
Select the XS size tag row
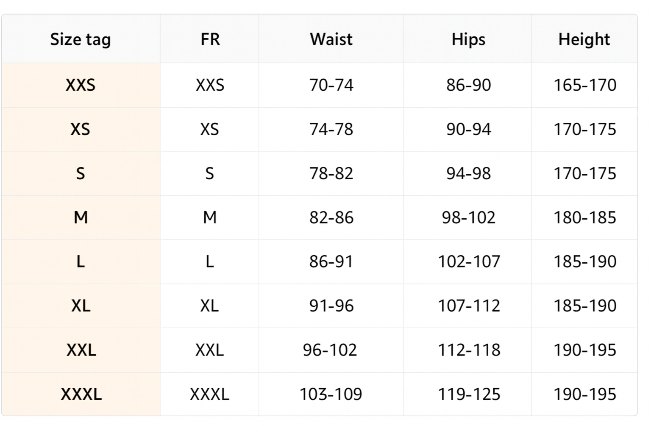click(81, 129)
